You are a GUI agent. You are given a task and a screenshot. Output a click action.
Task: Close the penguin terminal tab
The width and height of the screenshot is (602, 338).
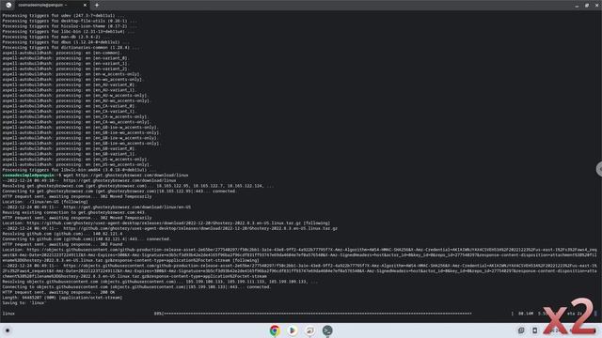(x=85, y=6)
